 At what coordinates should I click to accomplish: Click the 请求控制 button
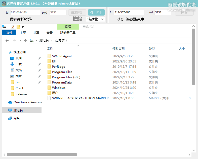pyautogui.click(x=77, y=13)
